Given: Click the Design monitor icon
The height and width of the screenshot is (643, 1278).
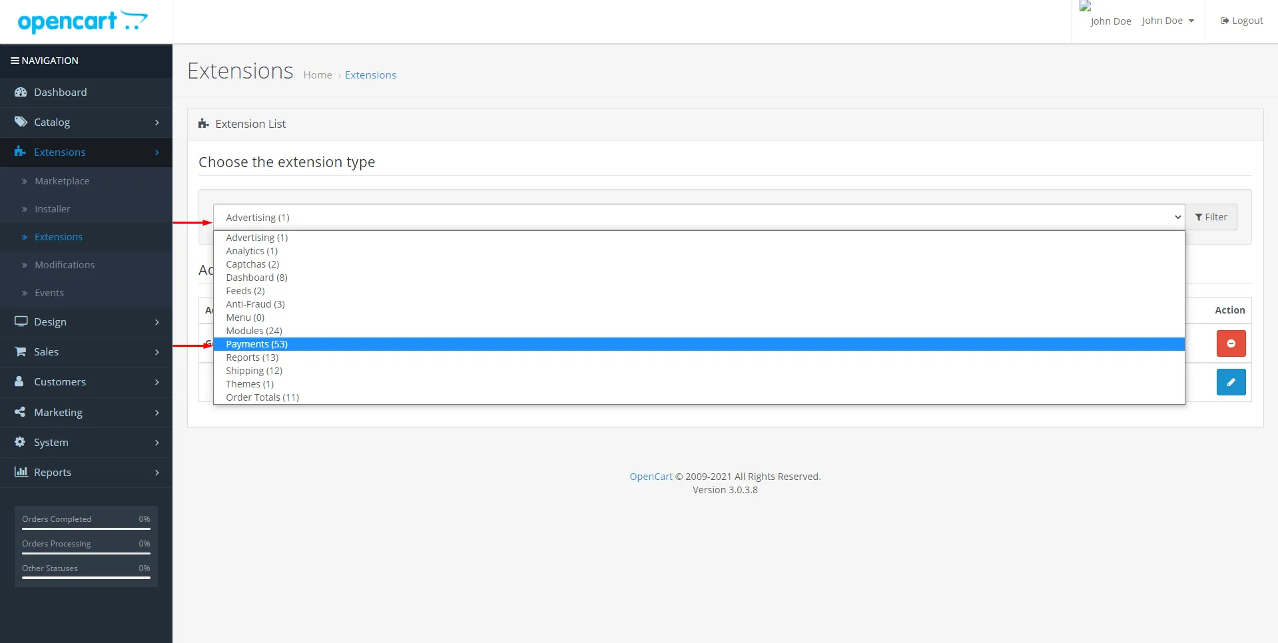Looking at the screenshot, I should point(21,321).
